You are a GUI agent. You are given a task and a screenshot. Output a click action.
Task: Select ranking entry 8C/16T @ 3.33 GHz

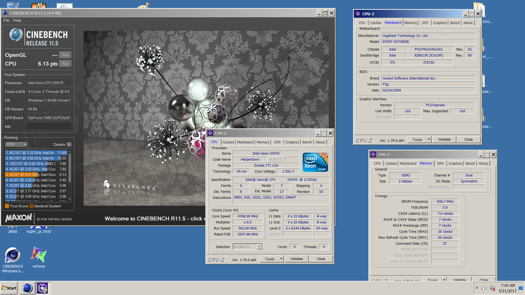click(36, 153)
